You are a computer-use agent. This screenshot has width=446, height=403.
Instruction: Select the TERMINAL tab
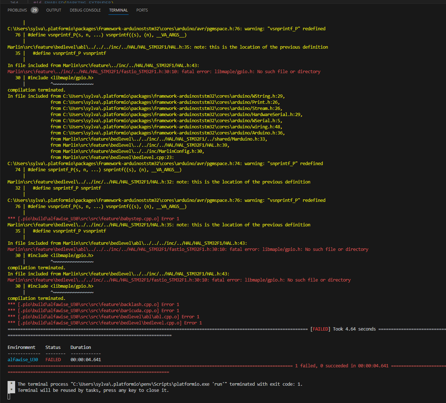coord(119,10)
